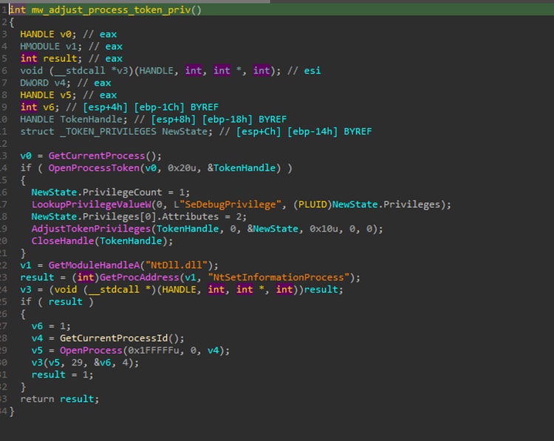The height and width of the screenshot is (441, 554).
Task: Click the [ebp-1Ch] stack comment
Action: 159,107
